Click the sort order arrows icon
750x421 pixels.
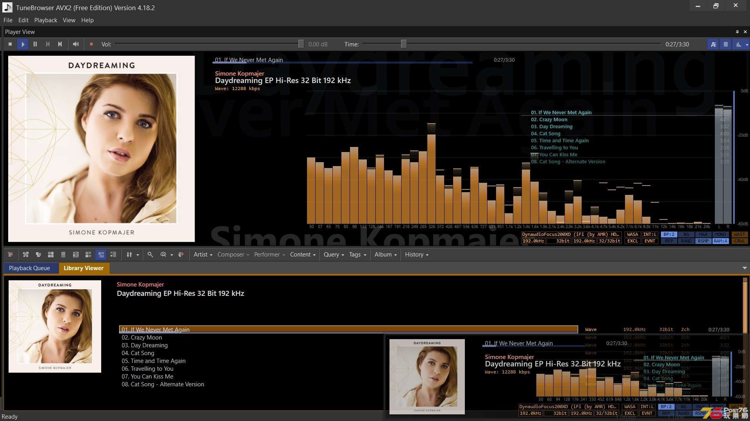[x=129, y=255]
